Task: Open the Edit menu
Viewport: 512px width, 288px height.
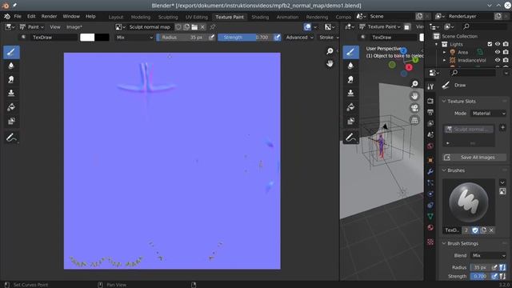Action: (31, 16)
